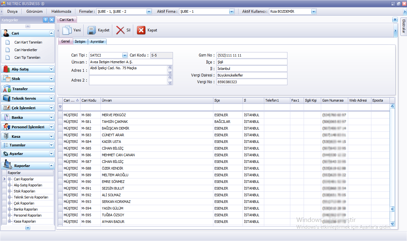Collapse the Cari category section
This screenshot has width=407, height=241.
pyautogui.click(x=51, y=33)
